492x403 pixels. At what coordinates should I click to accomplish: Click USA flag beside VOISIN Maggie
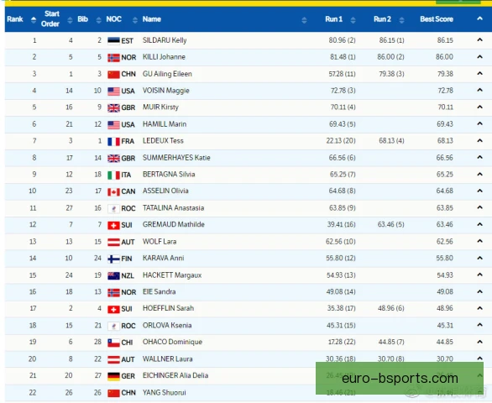(113, 92)
